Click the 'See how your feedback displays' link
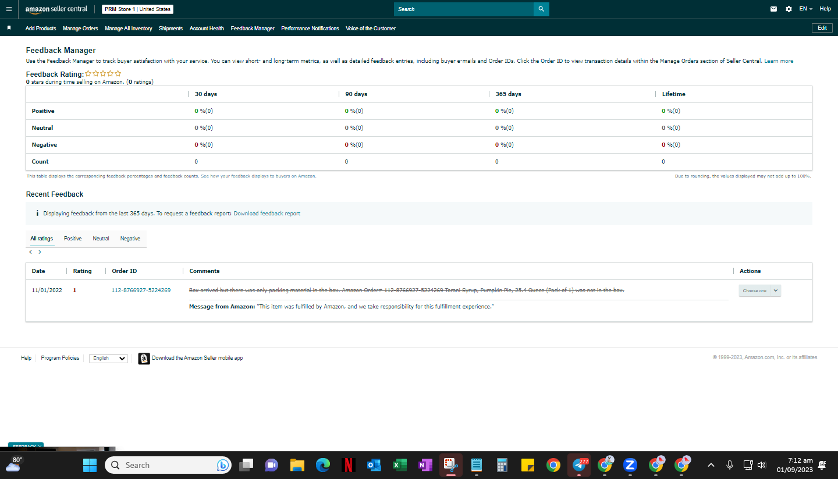The image size is (838, 479). point(258,176)
